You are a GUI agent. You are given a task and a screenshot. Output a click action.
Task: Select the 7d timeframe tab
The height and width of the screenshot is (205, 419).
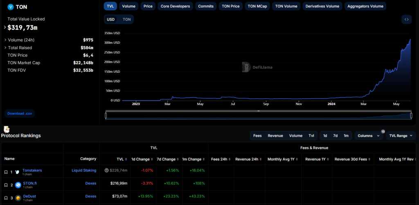[x=335, y=135]
